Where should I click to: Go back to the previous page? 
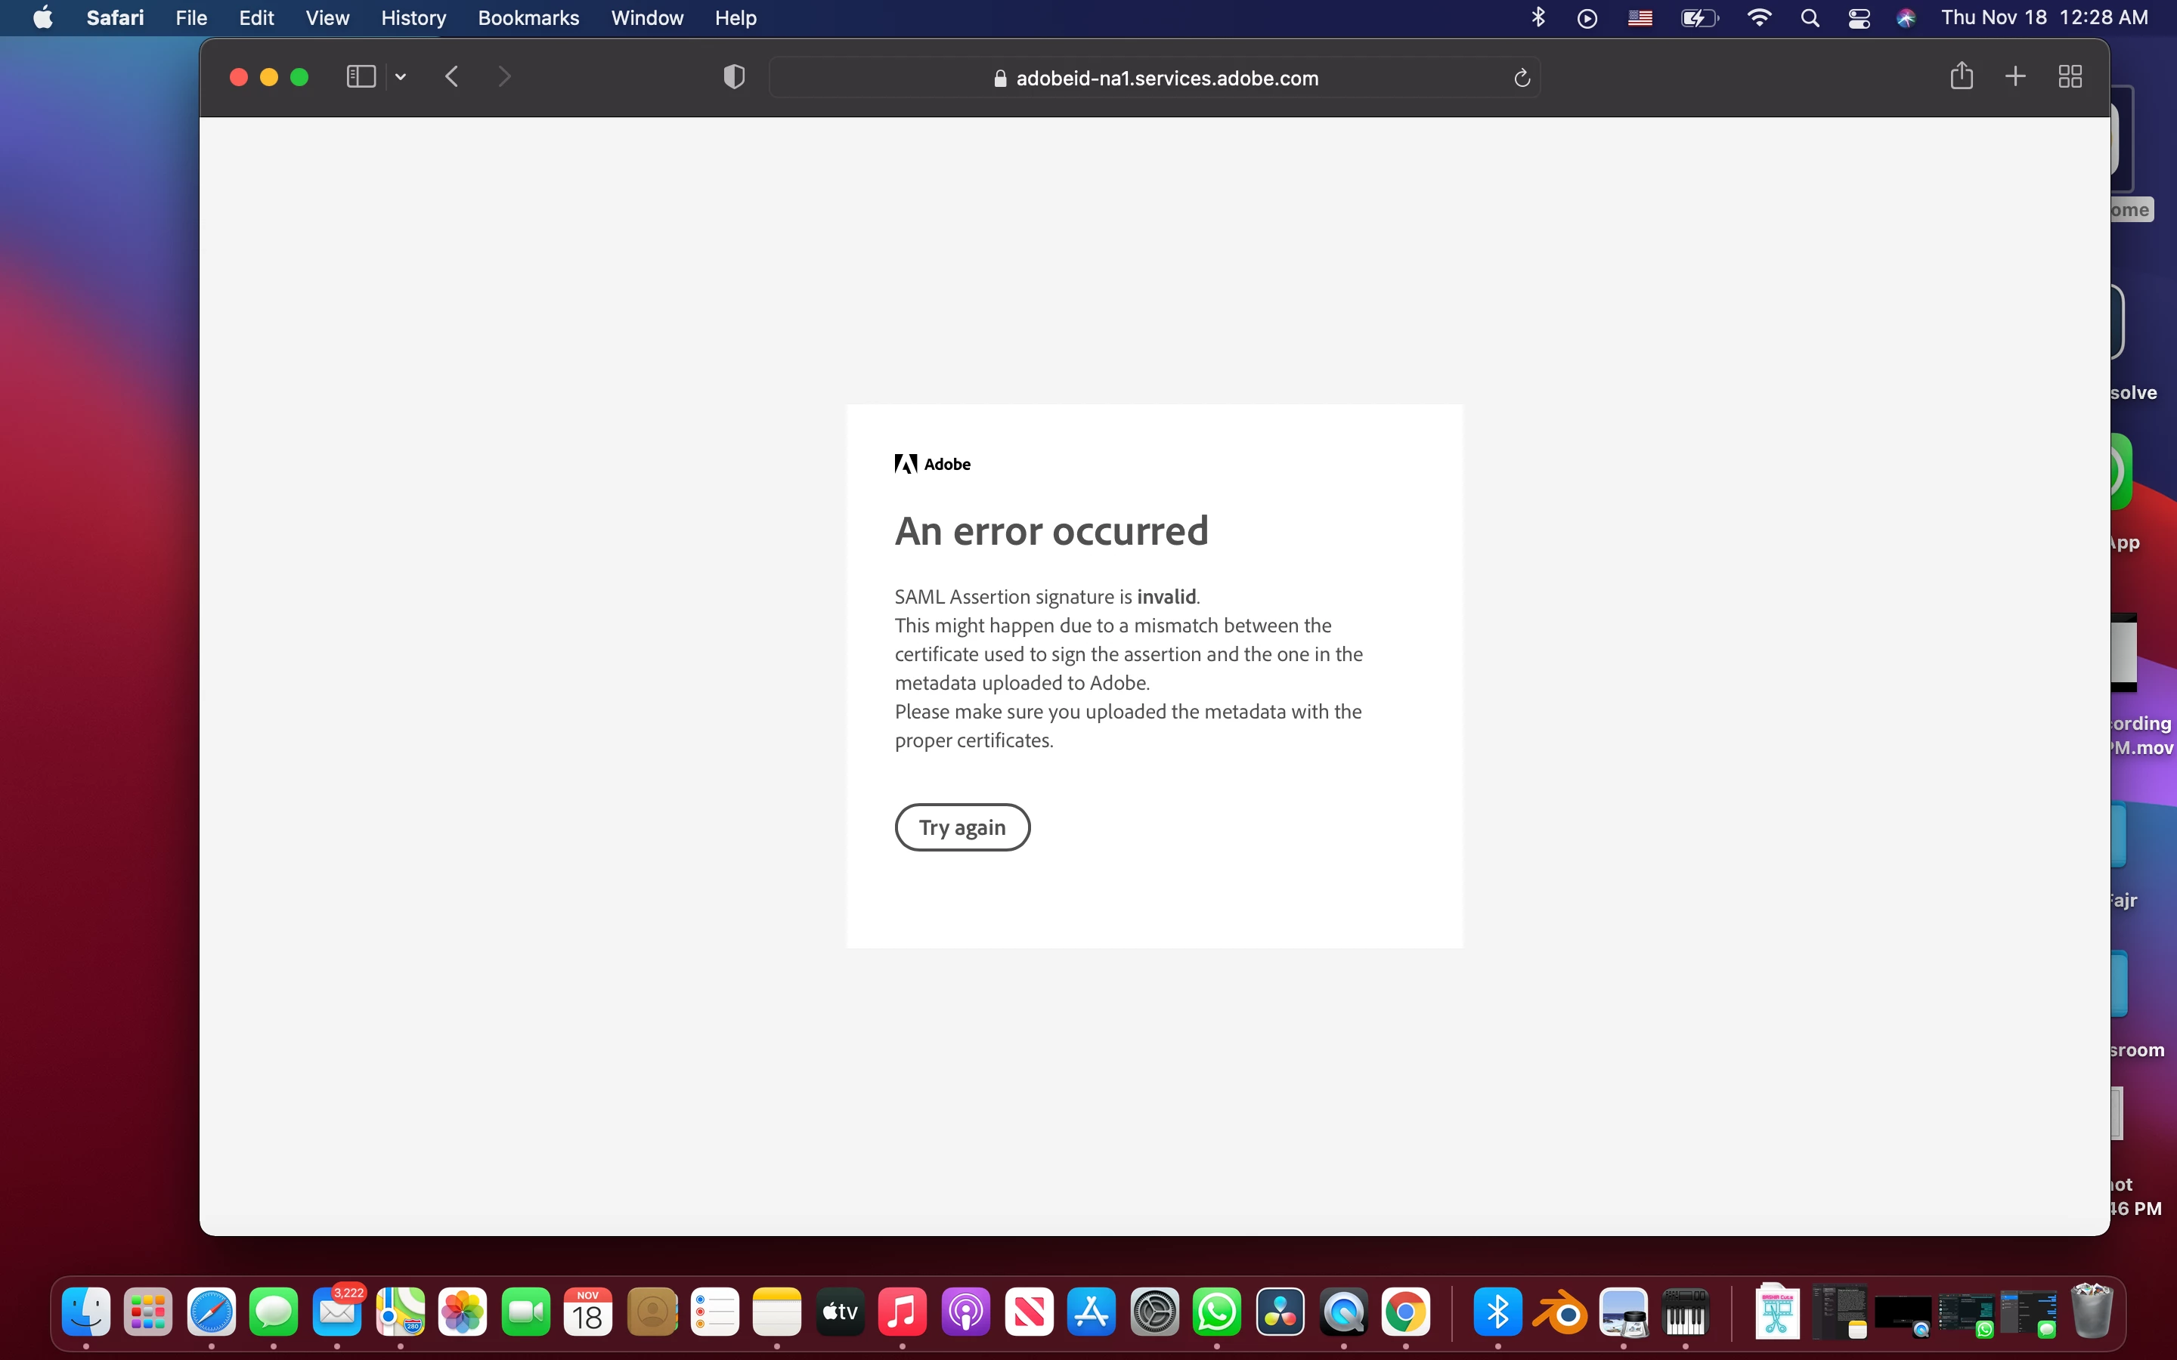click(451, 77)
